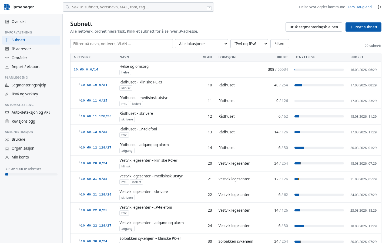This screenshot has width=389, height=243.
Task: Open the Organisasjon page
Action: [x=31, y=148]
